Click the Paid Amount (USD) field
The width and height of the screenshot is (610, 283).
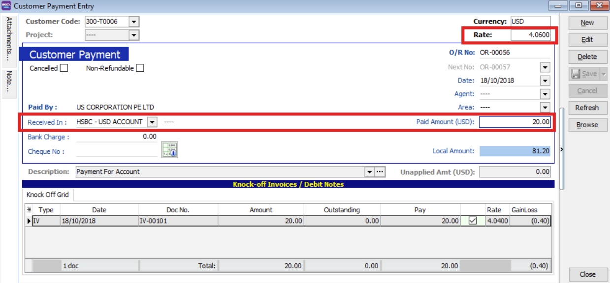[514, 122]
